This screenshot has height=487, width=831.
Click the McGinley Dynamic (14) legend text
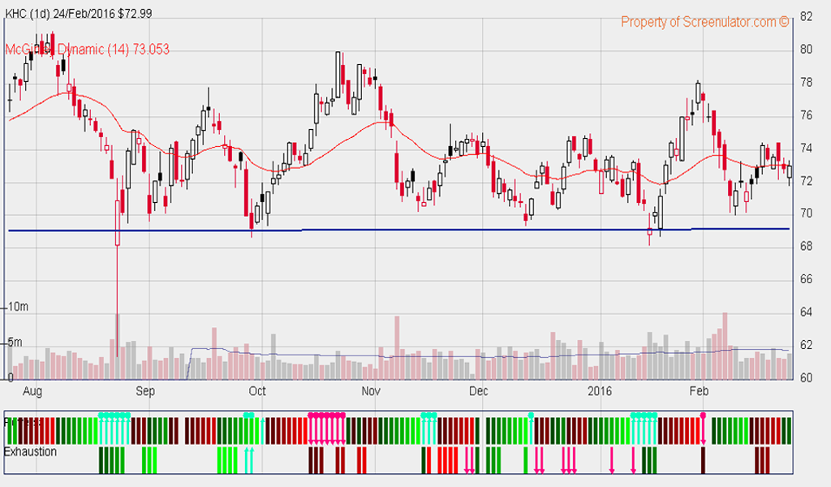click(x=88, y=50)
